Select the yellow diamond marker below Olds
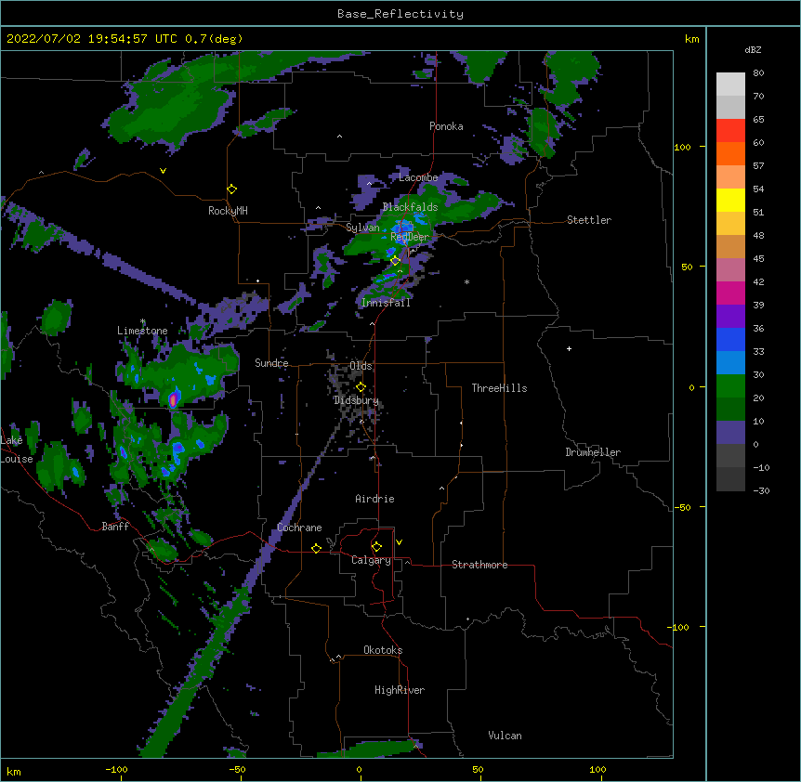801x782 pixels. coord(361,387)
